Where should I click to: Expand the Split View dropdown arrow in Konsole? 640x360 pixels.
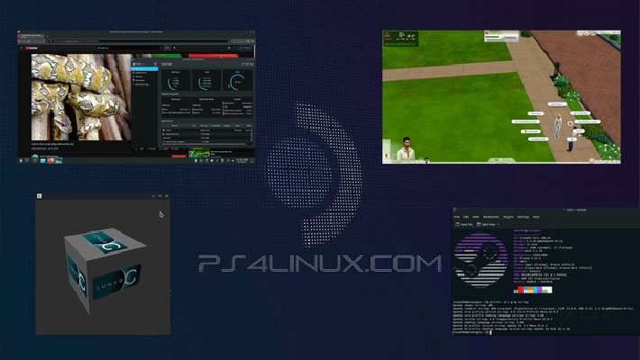pos(498,225)
